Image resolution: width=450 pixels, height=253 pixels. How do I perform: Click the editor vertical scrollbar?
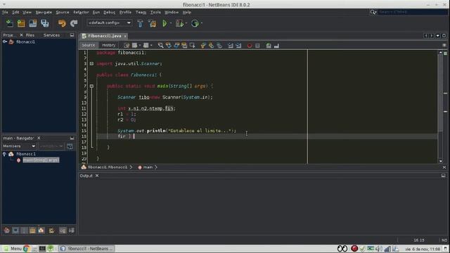(x=441, y=107)
